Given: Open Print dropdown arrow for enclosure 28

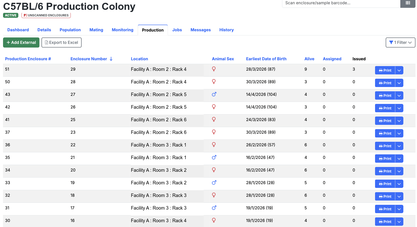Looking at the screenshot, I should (x=399, y=83).
